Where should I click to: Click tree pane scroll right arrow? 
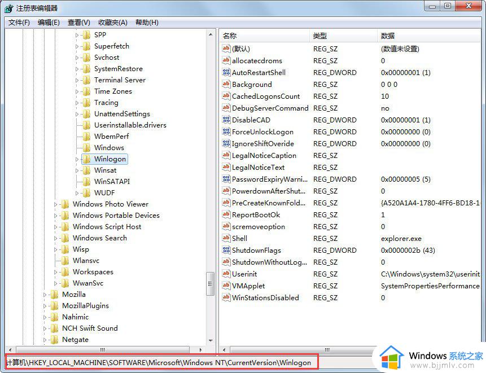point(200,350)
